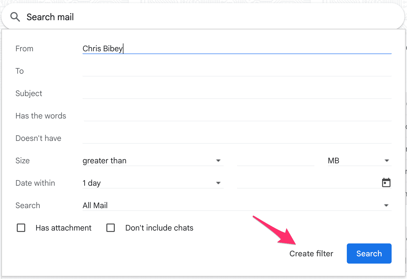Focus the "Has the words" field

[237, 116]
